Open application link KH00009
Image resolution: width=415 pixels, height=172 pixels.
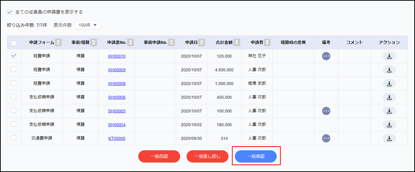coord(117,70)
